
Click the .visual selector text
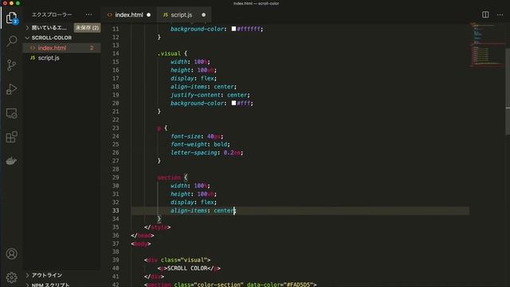(x=169, y=53)
